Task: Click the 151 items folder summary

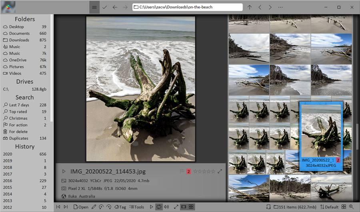Action: (x=295, y=207)
